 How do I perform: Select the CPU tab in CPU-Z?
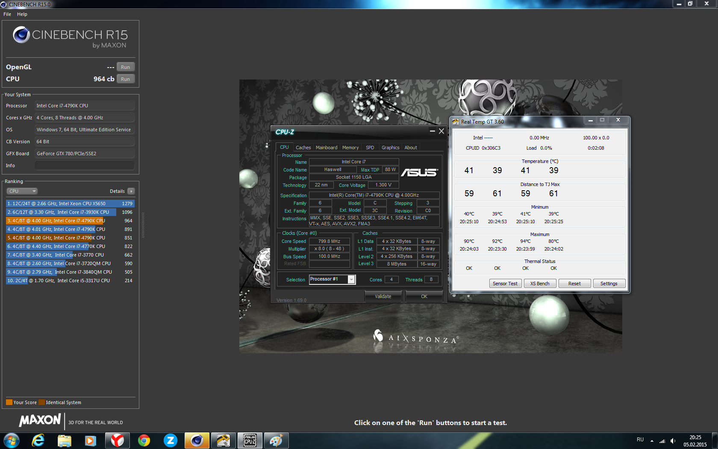284,147
